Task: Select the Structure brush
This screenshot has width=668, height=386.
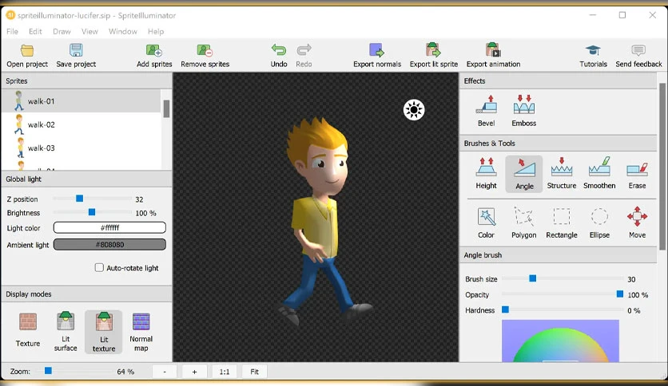Action: [x=562, y=173]
